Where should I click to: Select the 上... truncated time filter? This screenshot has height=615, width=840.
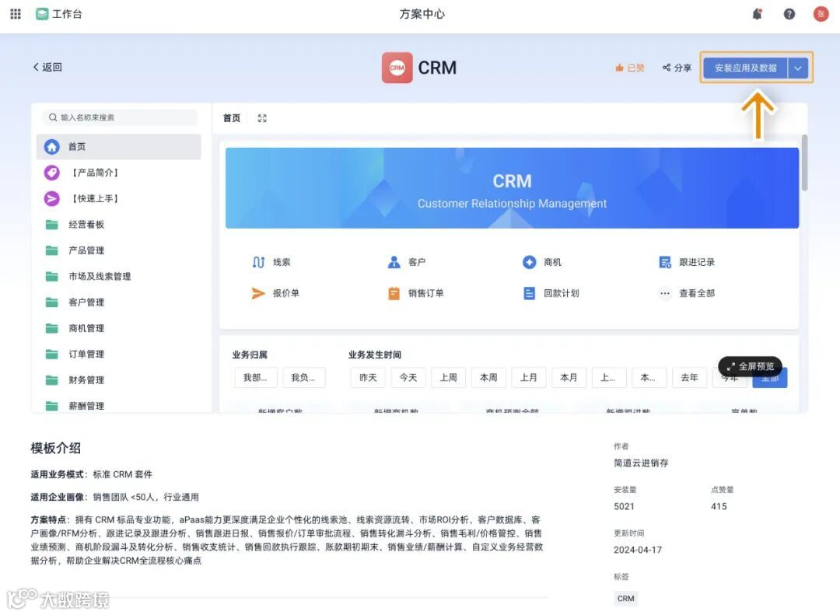point(609,378)
